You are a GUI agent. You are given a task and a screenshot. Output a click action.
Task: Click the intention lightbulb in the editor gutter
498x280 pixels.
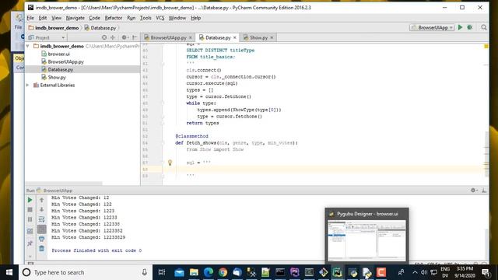[170, 163]
